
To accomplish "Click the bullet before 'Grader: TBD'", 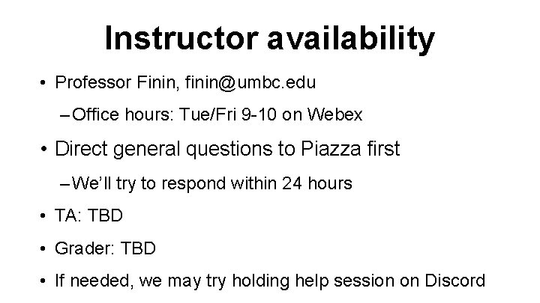I will click(45, 249).
